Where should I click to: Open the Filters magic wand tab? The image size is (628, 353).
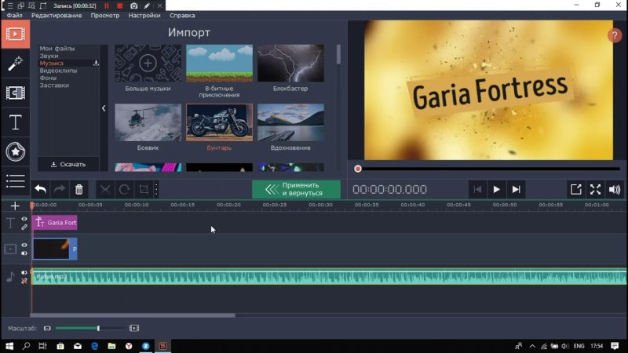click(x=15, y=63)
